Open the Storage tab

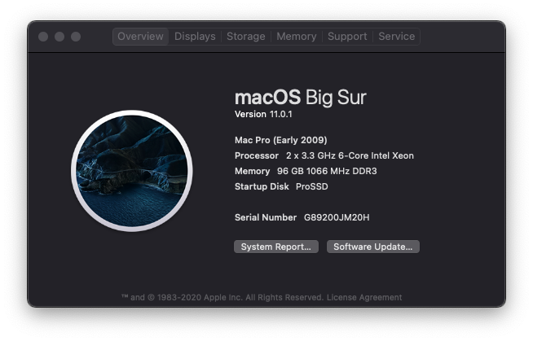pyautogui.click(x=246, y=37)
